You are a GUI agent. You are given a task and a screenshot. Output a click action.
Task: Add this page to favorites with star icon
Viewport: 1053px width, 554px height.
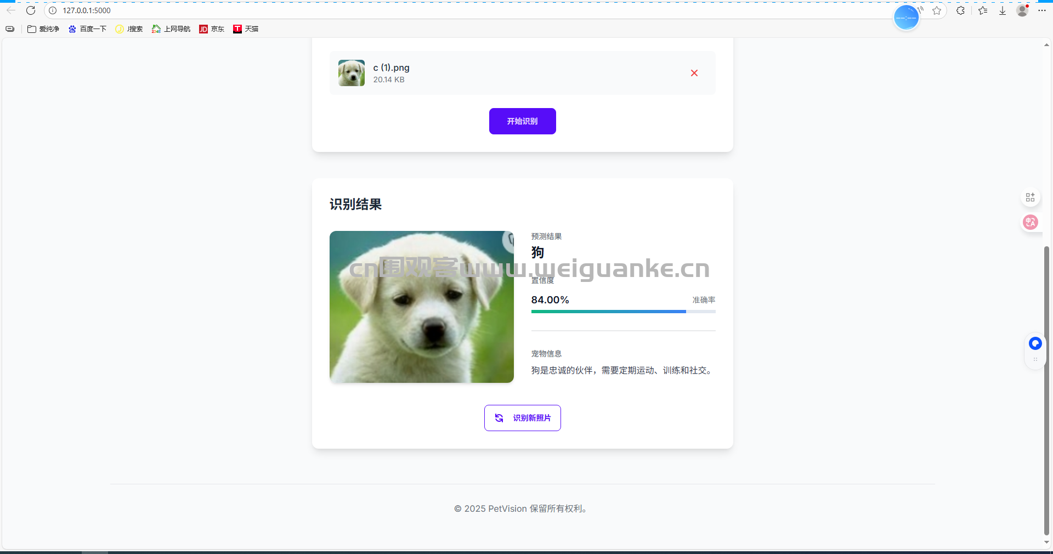pos(937,10)
